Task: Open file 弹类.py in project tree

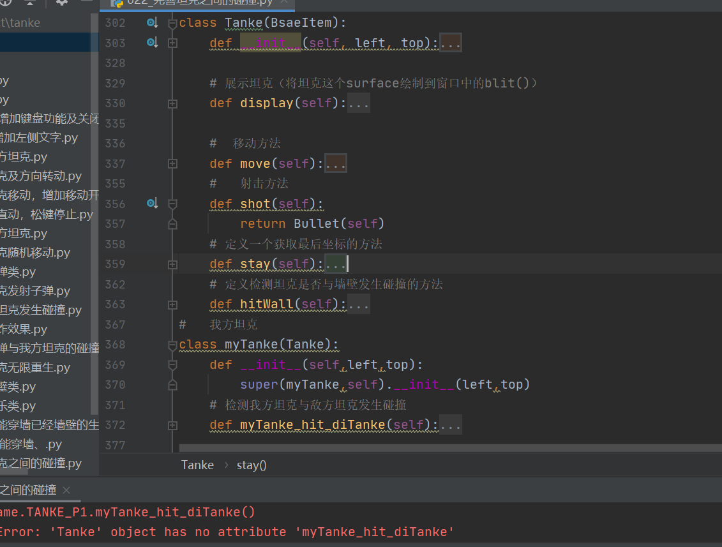Action: tap(17, 272)
